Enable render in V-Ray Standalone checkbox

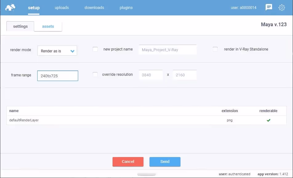pos(215,49)
